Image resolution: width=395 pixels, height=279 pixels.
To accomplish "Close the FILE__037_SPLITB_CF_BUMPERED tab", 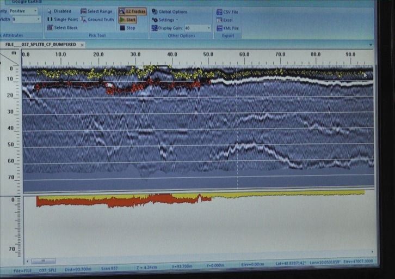I will [x=82, y=45].
